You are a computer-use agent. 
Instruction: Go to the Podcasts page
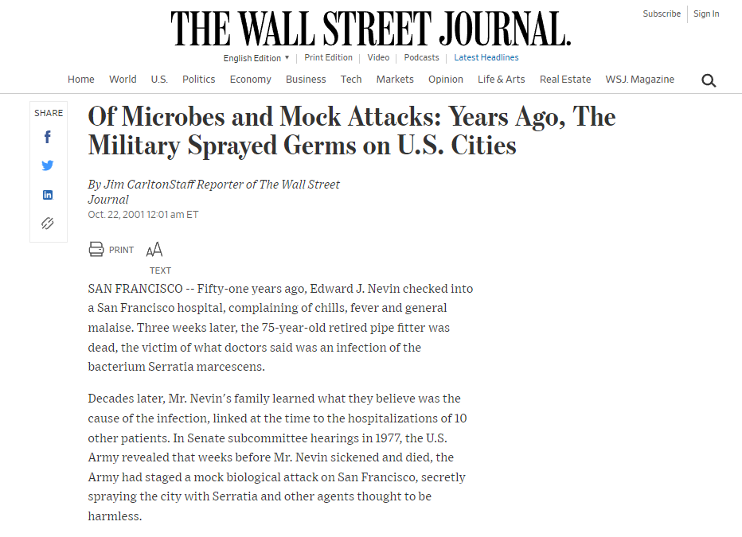pos(421,58)
